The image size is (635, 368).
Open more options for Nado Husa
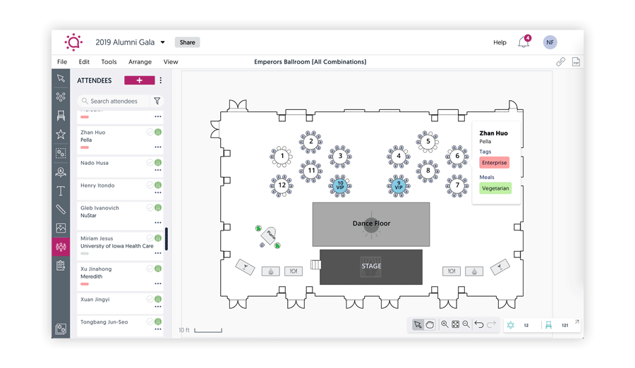point(158,170)
